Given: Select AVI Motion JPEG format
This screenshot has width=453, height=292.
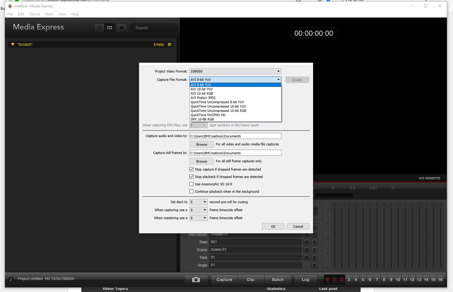Looking at the screenshot, I should pos(235,98).
